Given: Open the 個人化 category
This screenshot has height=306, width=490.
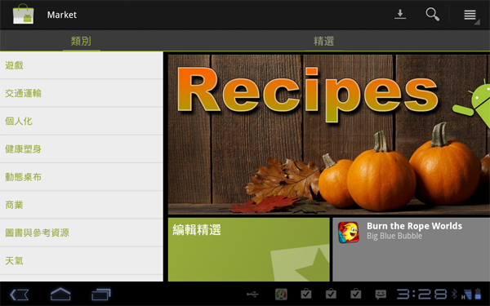Looking at the screenshot, I should coord(81,121).
